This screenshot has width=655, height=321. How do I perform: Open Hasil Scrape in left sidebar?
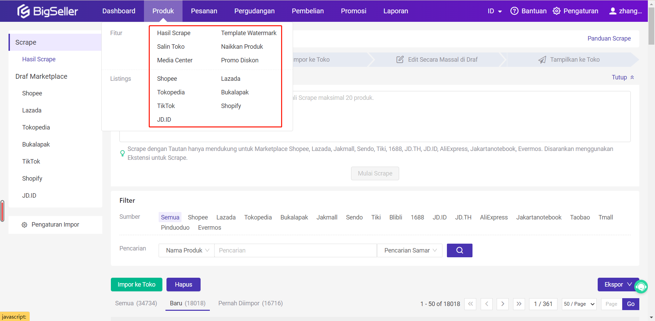(39, 59)
